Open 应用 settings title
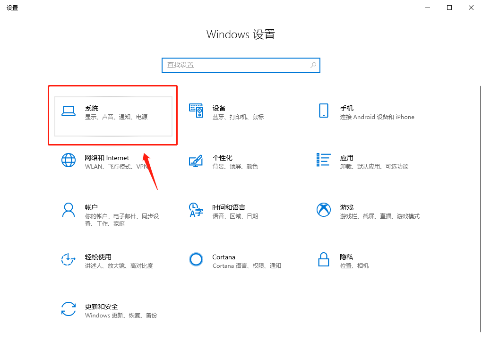The width and height of the screenshot is (482, 342). [346, 158]
